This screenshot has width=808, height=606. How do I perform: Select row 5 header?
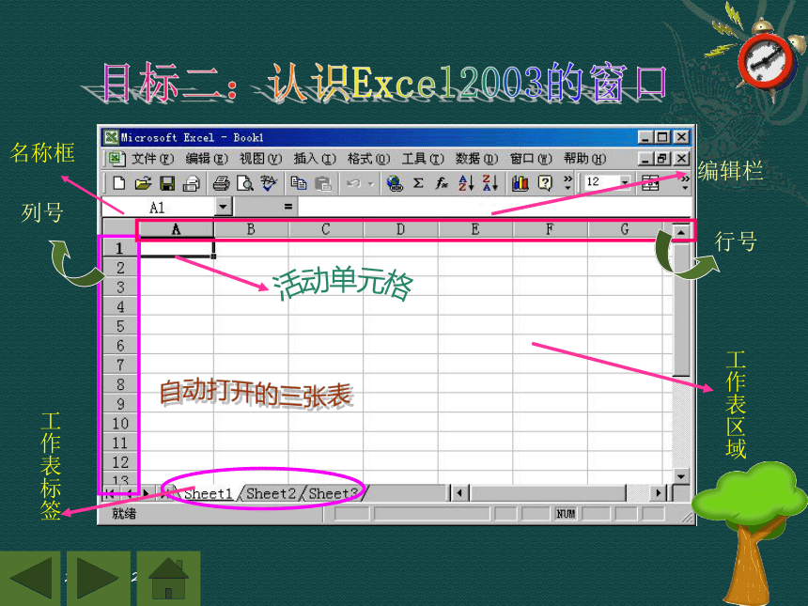(x=120, y=326)
